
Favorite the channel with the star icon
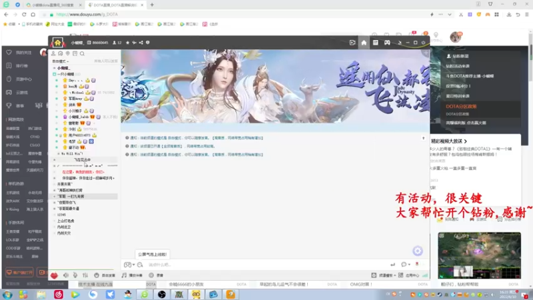pyautogui.click(x=127, y=43)
